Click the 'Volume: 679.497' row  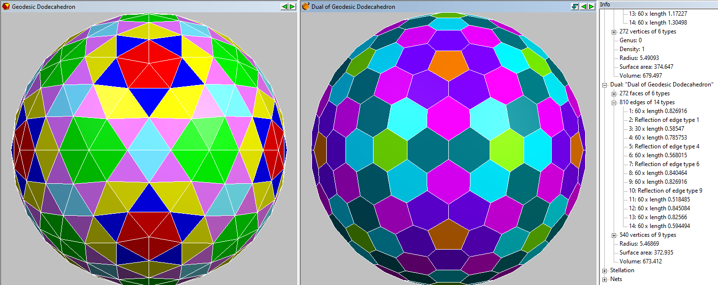(641, 76)
